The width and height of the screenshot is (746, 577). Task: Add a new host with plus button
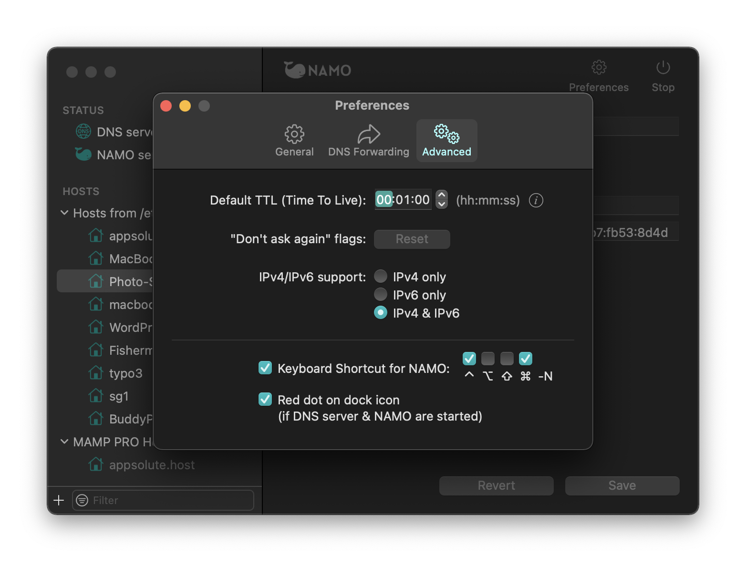click(59, 500)
